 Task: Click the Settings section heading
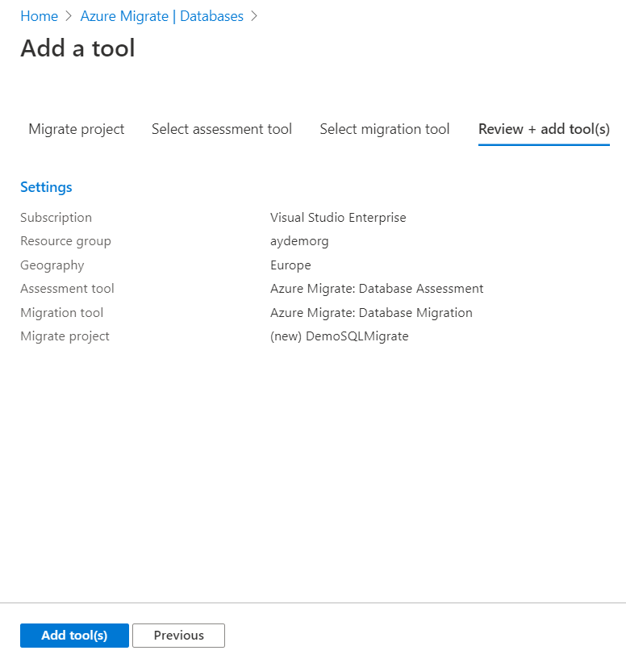click(x=46, y=187)
